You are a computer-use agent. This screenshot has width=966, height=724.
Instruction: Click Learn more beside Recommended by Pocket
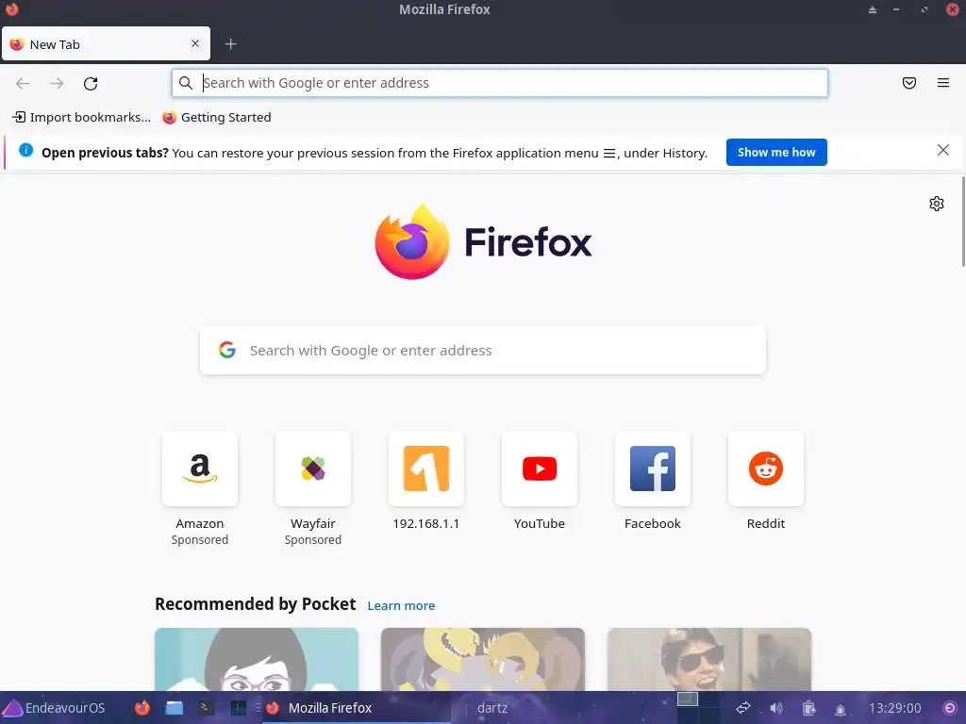[x=401, y=606]
